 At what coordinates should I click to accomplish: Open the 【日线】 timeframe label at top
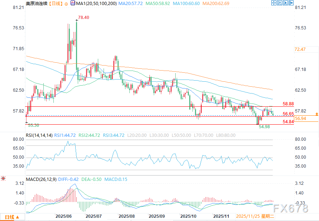pos(55,4)
